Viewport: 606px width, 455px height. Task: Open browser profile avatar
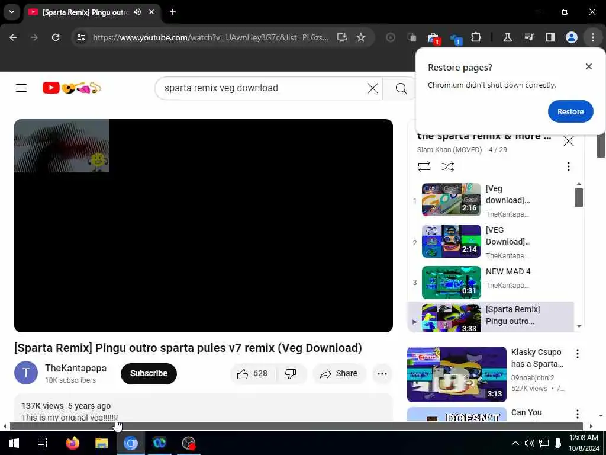571,37
